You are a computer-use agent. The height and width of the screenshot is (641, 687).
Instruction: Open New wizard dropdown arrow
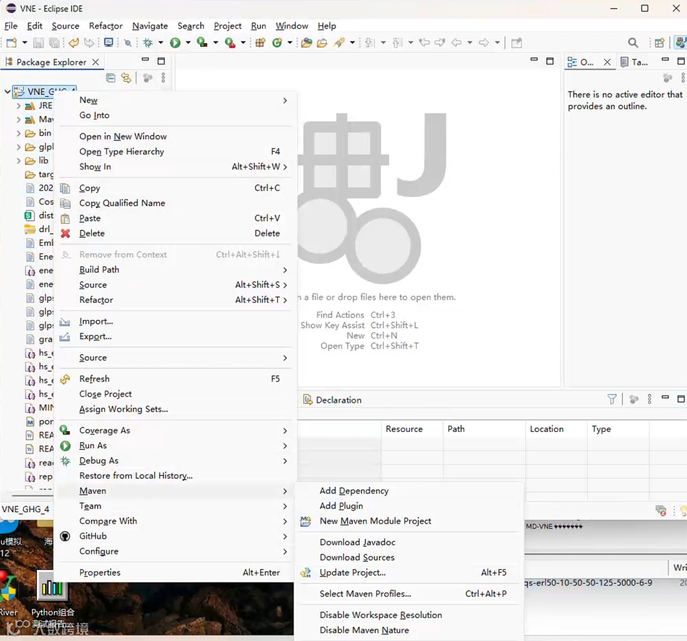click(25, 43)
